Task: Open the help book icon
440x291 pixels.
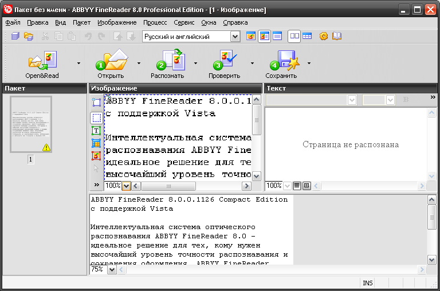Action: coord(337,36)
